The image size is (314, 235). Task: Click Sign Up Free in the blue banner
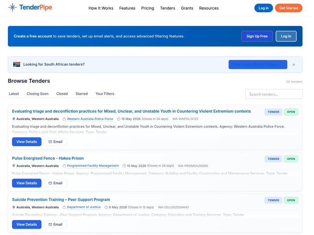[257, 36]
